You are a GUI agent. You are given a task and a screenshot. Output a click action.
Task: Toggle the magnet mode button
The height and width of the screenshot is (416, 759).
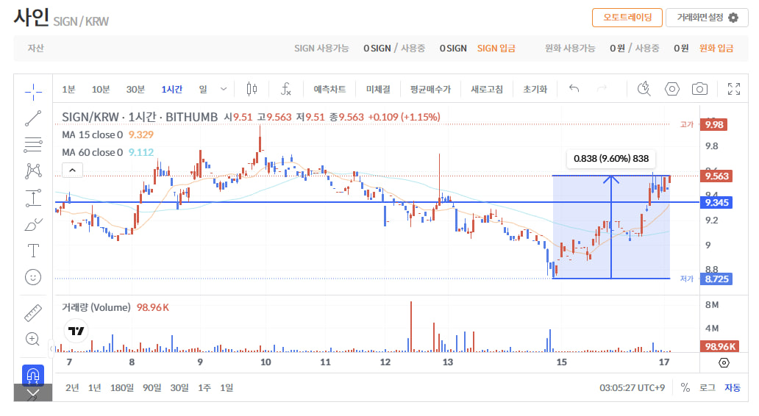point(33,374)
